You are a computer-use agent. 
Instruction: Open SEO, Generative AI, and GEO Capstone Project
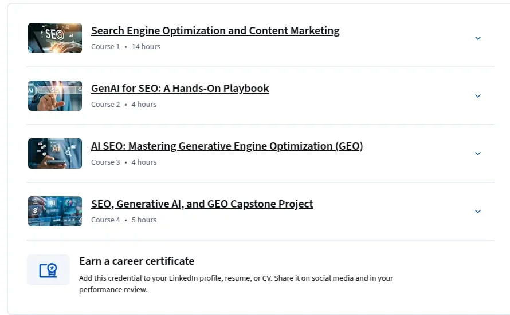point(202,204)
